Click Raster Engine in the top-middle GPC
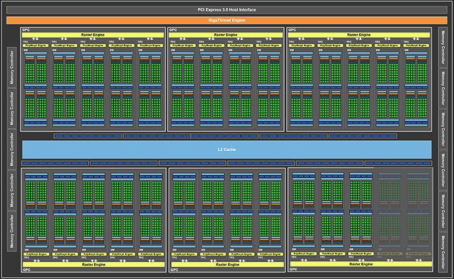Screen dimensions: 454x279 226,35
